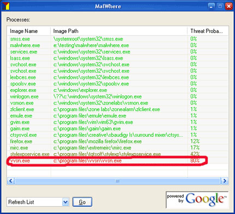235x214 pixels.
Task: Select the smss.exe process row
Action: tap(117, 39)
